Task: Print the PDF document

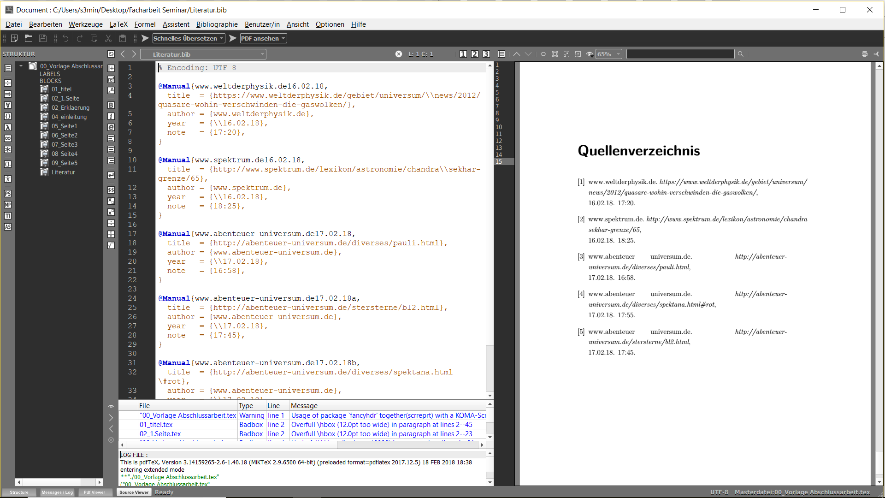Action: pos(865,54)
